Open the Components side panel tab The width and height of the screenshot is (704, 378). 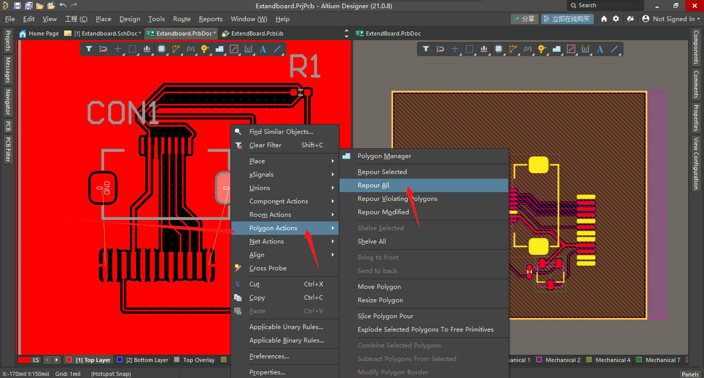click(x=696, y=47)
